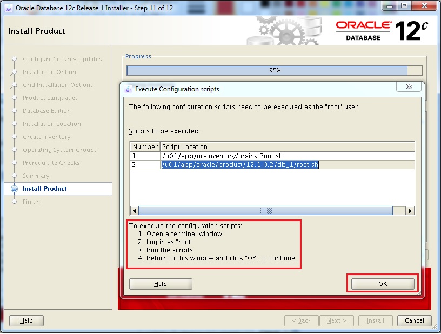
Task: Click the 95% installation progress bar
Action: coord(274,70)
